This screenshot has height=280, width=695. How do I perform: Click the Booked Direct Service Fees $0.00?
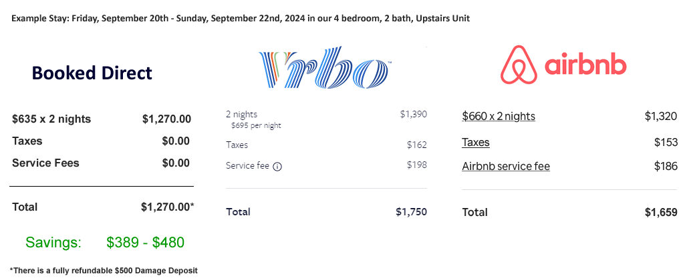(x=176, y=163)
